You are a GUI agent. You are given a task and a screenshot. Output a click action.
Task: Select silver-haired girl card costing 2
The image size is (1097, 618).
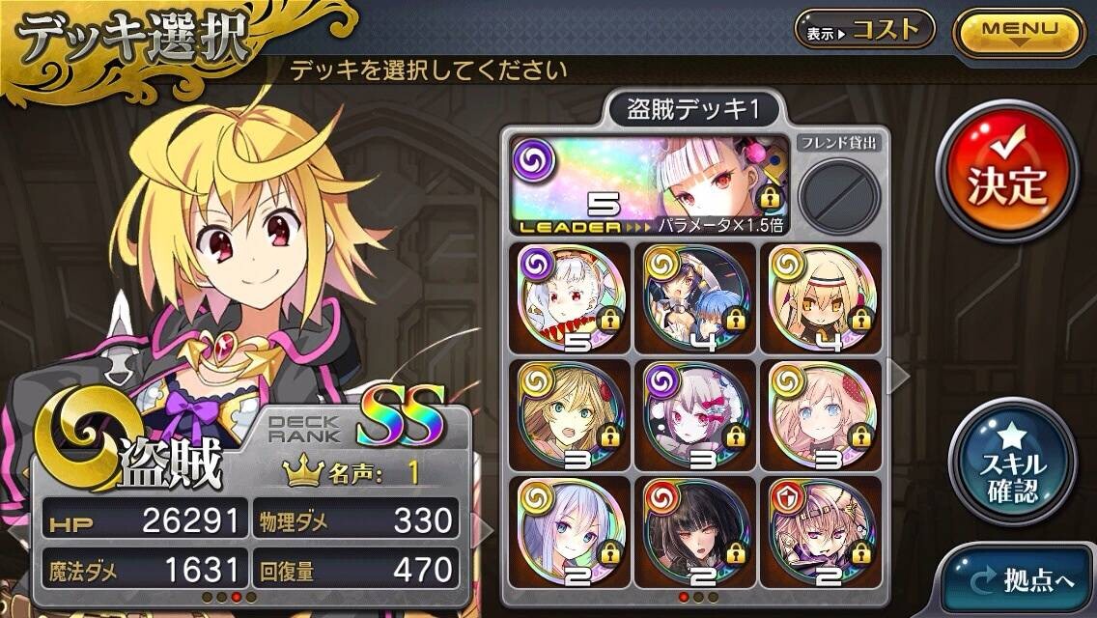click(x=570, y=532)
